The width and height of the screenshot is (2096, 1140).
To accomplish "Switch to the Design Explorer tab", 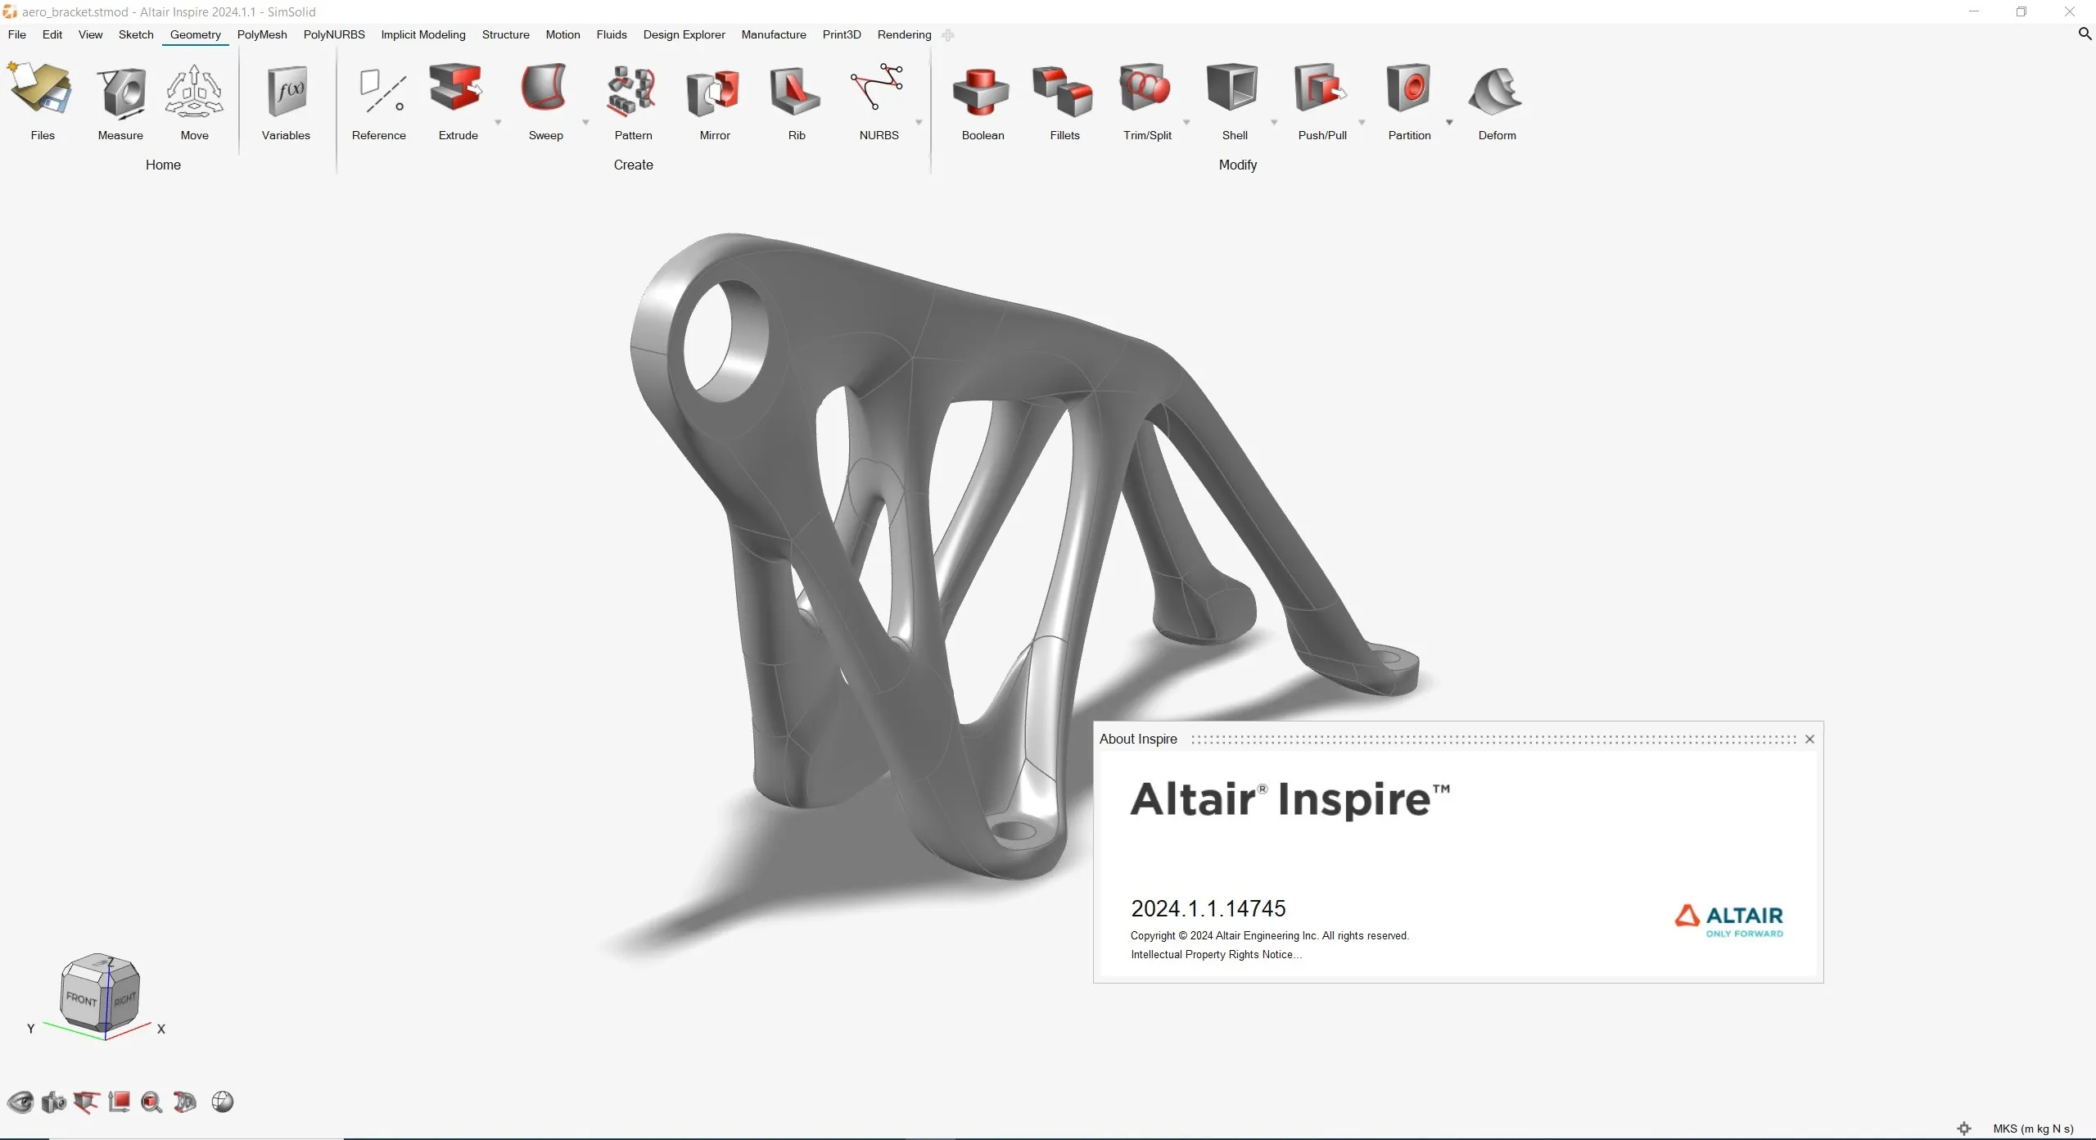I will pos(684,34).
